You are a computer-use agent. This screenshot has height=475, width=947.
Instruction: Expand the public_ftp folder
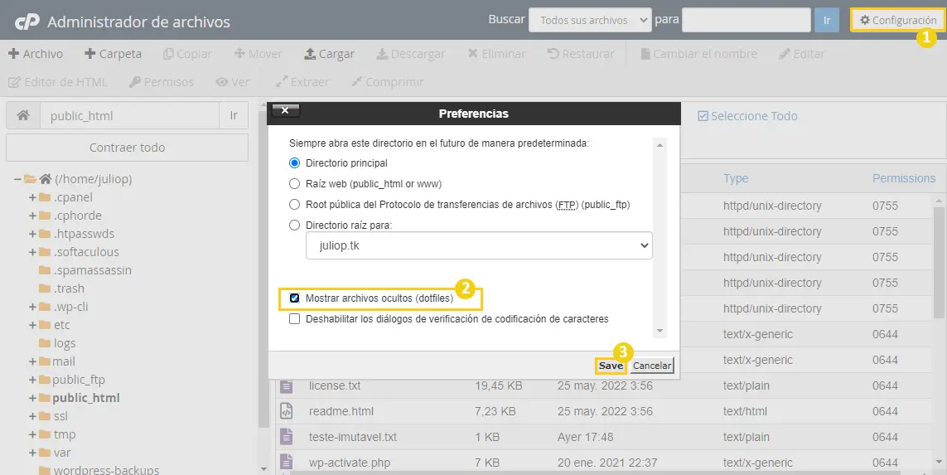coord(32,380)
